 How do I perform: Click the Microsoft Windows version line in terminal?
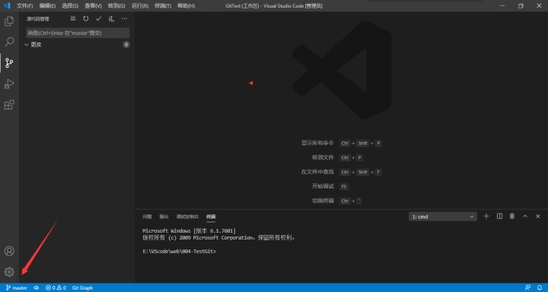189,231
